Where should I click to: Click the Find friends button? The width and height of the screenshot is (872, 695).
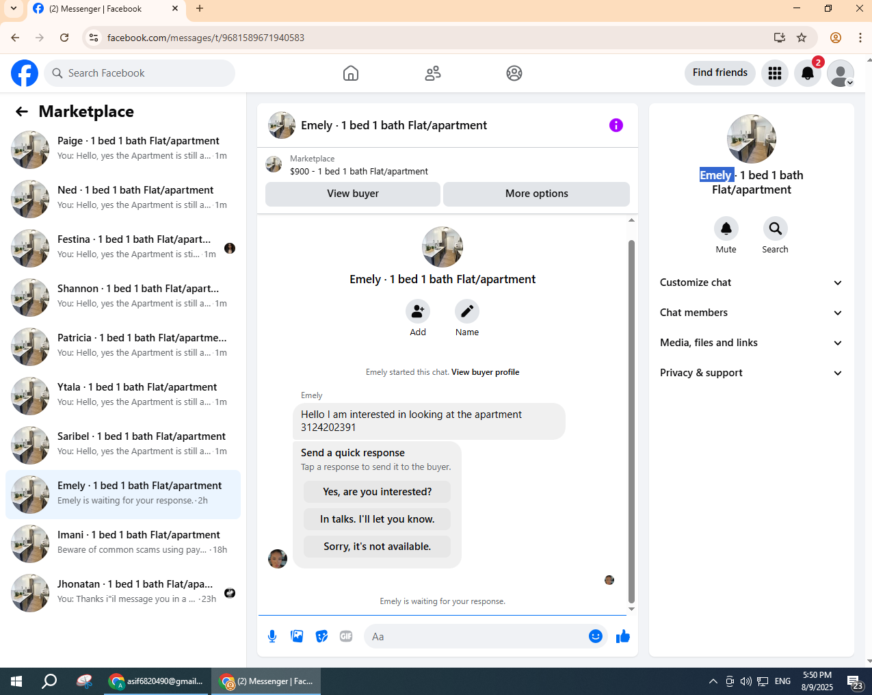point(720,73)
